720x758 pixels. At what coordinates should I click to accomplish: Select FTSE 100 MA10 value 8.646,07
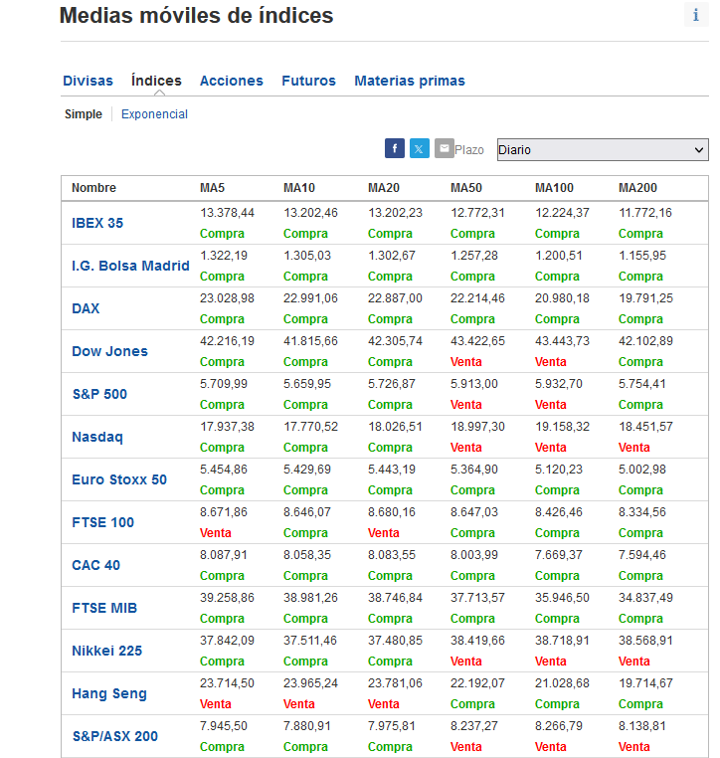coord(307,512)
